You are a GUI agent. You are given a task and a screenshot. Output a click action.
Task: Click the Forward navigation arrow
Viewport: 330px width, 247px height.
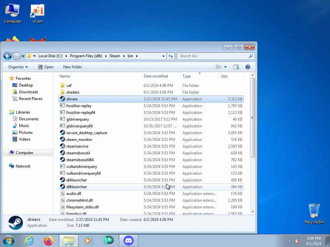(x=16, y=56)
